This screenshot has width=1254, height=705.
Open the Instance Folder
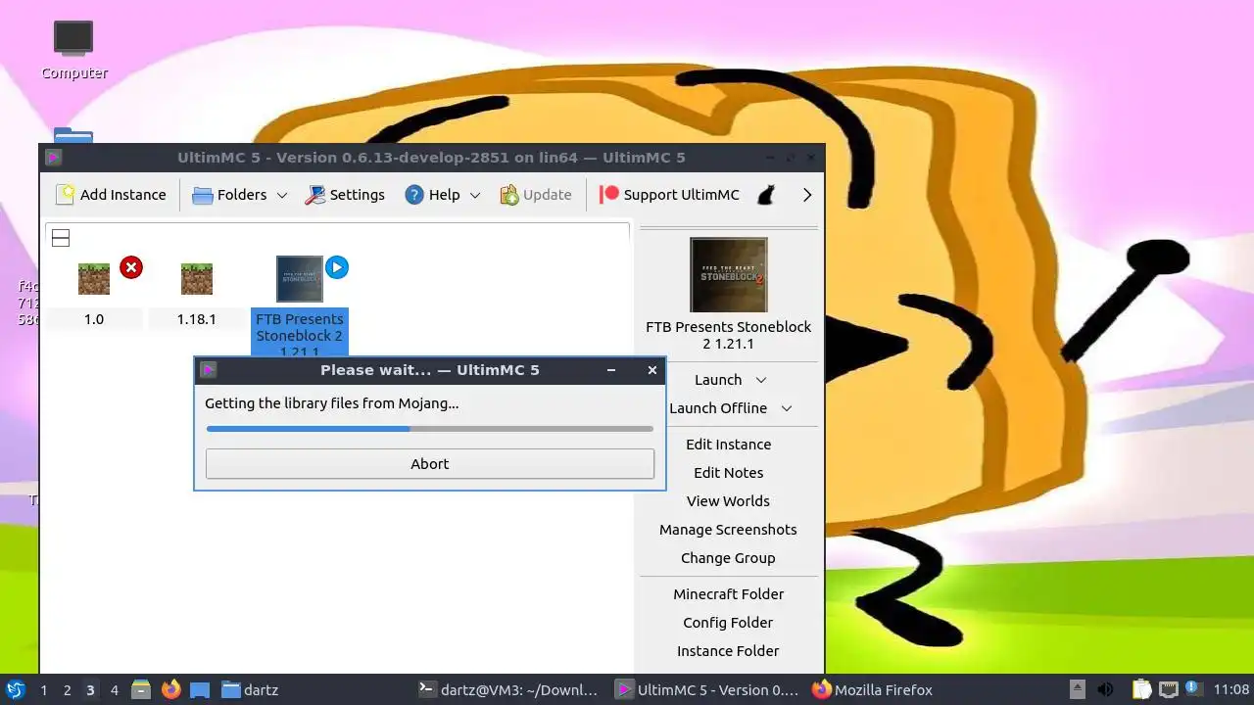pyautogui.click(x=728, y=651)
